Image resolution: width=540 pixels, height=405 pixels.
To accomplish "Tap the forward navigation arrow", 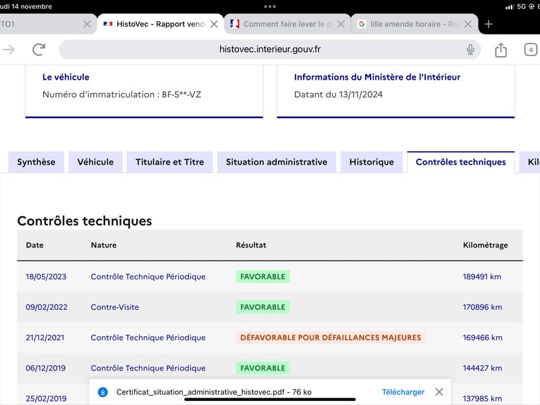I will click(x=9, y=49).
